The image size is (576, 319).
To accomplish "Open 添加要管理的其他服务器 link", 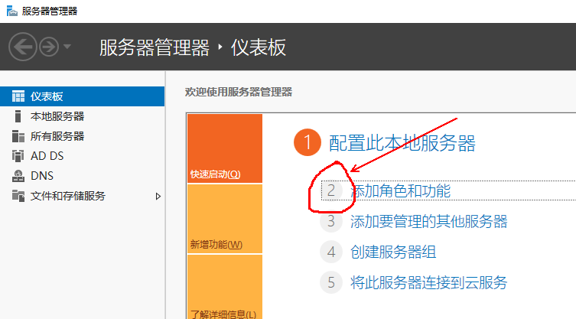I will [x=428, y=221].
